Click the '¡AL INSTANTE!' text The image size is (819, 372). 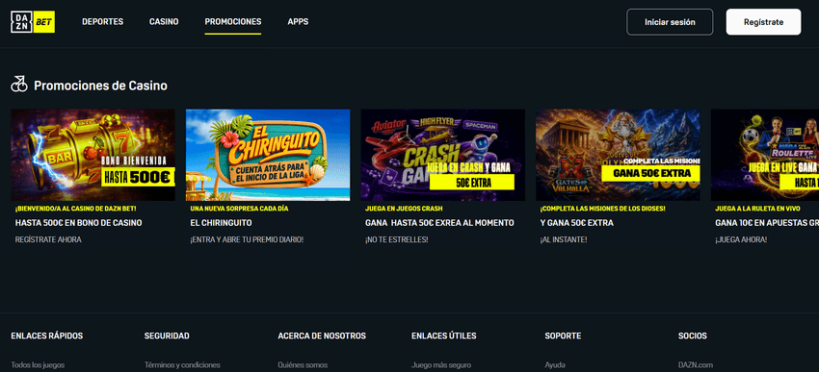(564, 239)
